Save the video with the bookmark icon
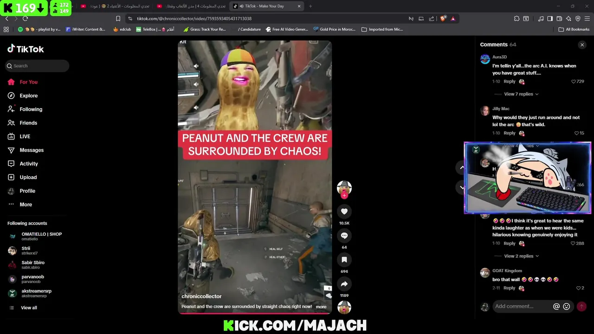 pyautogui.click(x=344, y=260)
